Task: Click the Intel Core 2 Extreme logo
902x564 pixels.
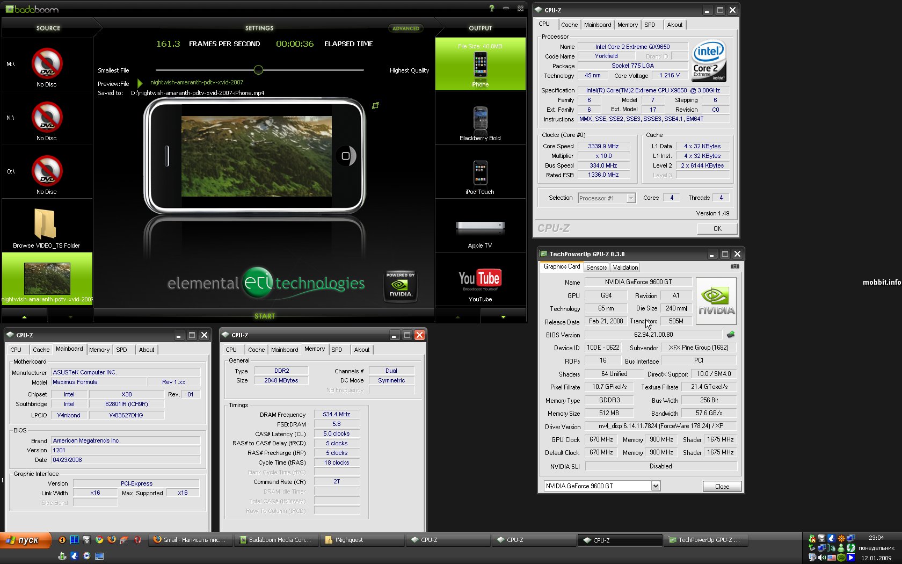Action: (x=709, y=61)
